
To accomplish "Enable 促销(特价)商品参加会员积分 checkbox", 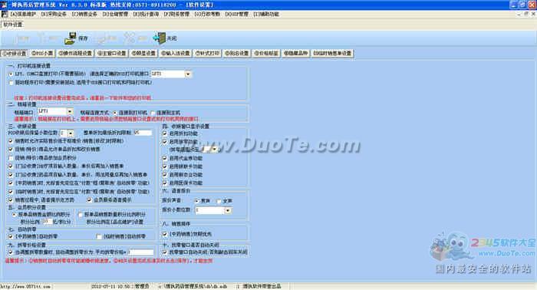I will (11, 158).
